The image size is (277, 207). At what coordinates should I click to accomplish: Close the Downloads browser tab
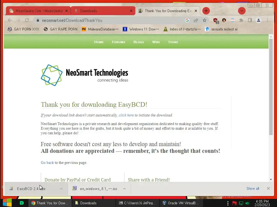131,11
